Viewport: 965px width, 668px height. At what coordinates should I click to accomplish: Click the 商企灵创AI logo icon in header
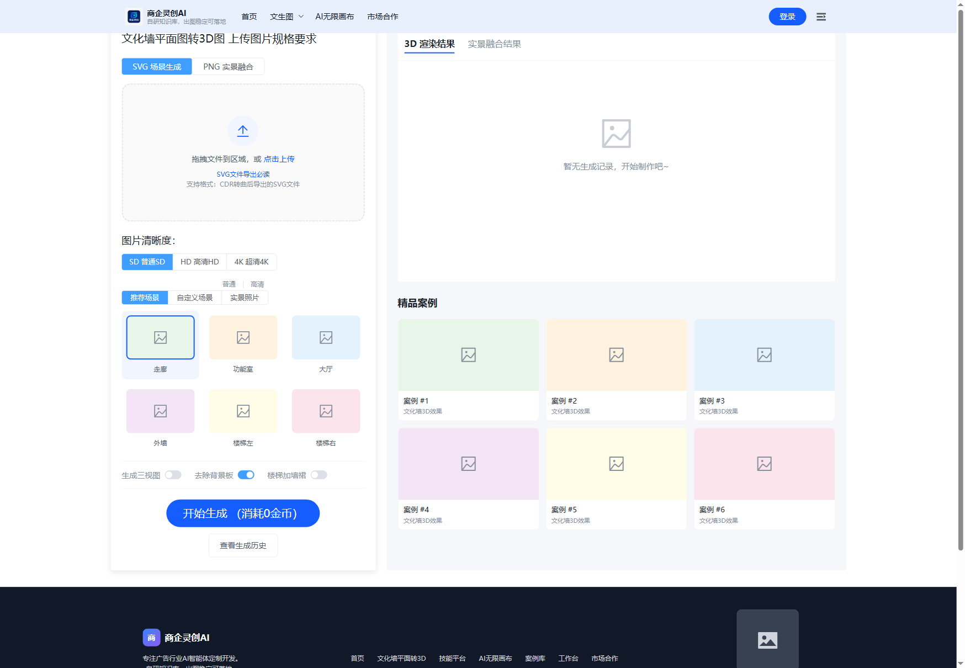pyautogui.click(x=134, y=17)
